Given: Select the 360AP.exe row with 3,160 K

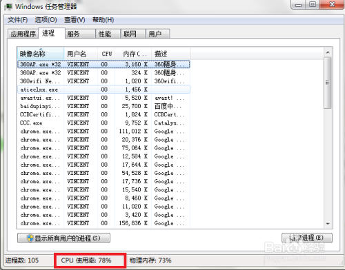Looking at the screenshot, I should pyautogui.click(x=103, y=64).
